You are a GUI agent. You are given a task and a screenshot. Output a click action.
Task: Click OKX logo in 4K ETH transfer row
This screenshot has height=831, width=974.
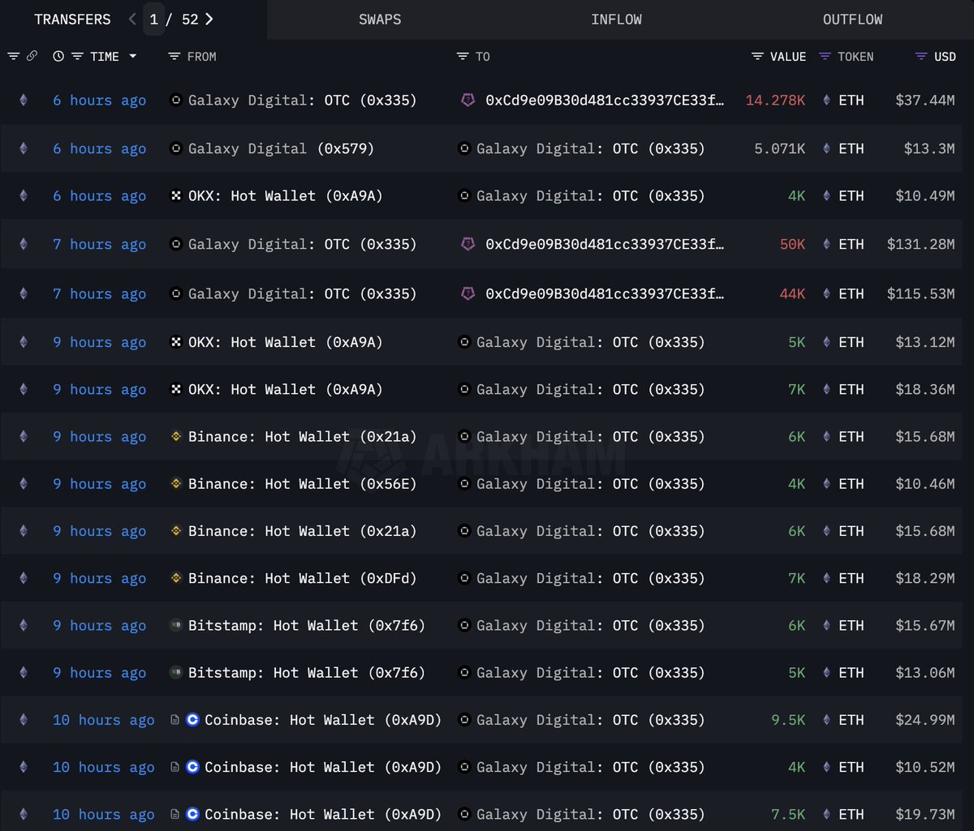[175, 195]
